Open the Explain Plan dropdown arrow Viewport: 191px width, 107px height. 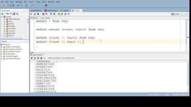point(41,14)
